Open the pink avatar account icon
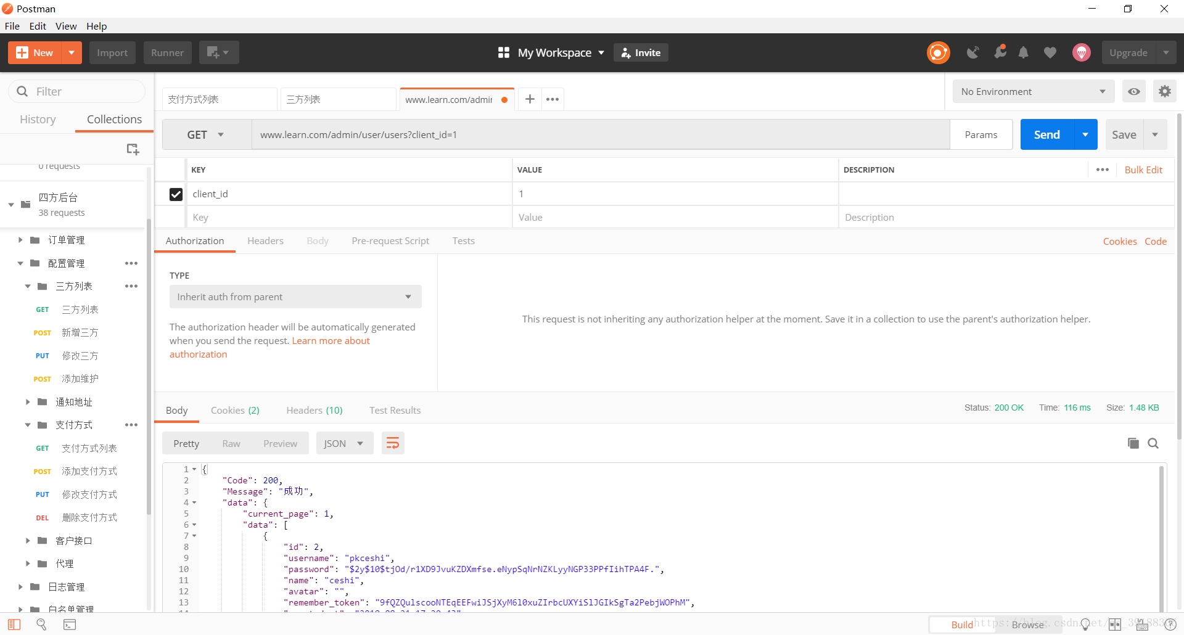The width and height of the screenshot is (1184, 635). pyautogui.click(x=1081, y=52)
